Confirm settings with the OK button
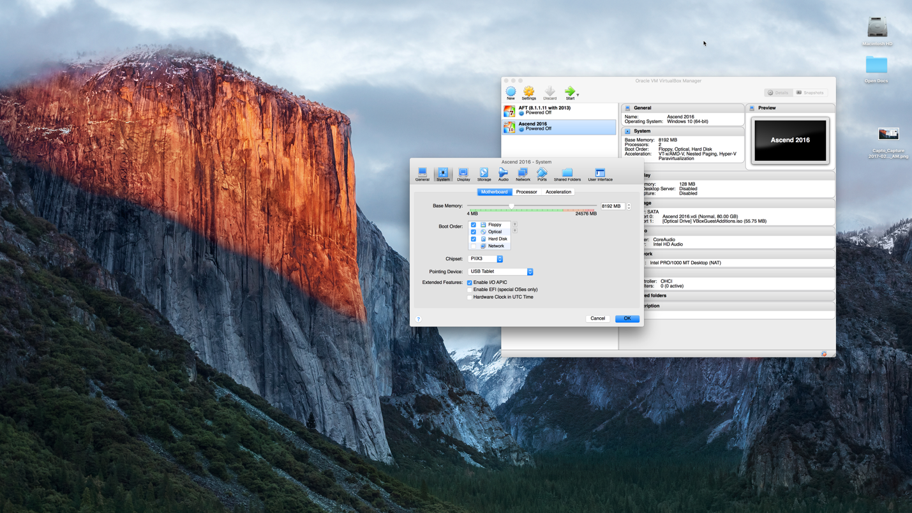 point(627,318)
